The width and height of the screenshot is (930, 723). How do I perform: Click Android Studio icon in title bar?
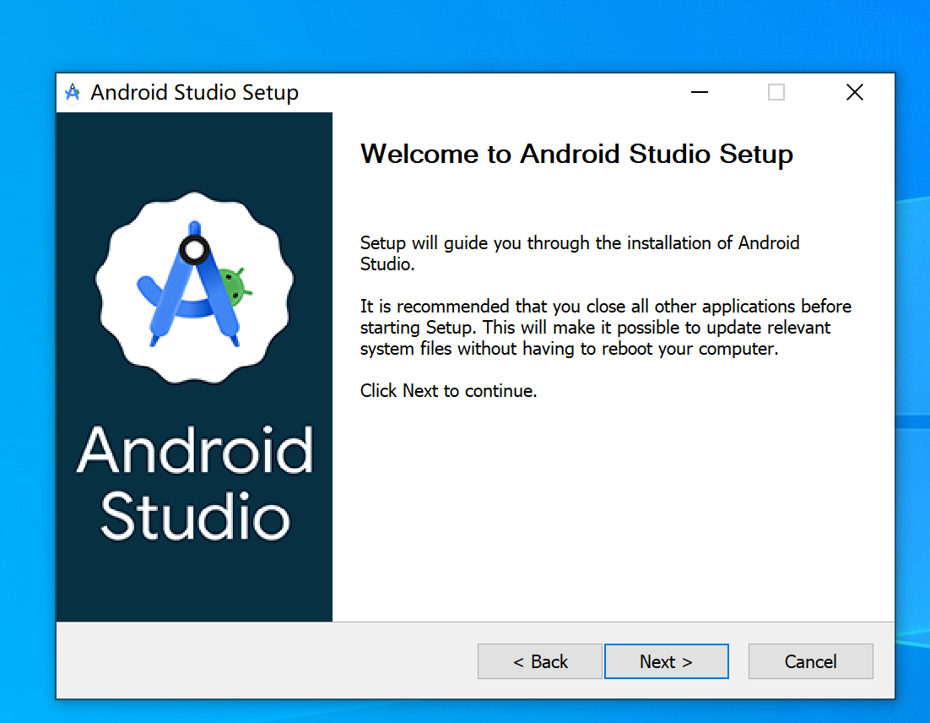click(73, 93)
